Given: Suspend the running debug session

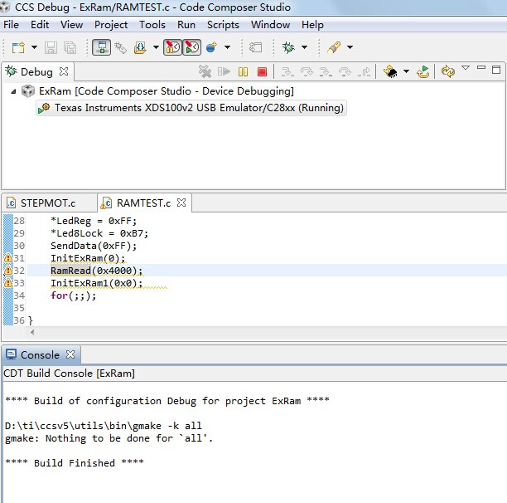Looking at the screenshot, I should (x=244, y=72).
